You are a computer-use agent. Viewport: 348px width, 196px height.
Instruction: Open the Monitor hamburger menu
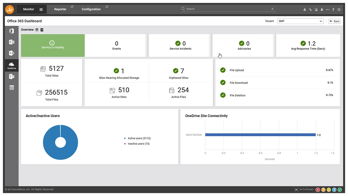click(41, 10)
